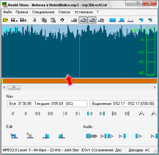The height and width of the screenshot is (155, 159).
Task: Click the red dotted waveform icon
Action: (x=130, y=20)
